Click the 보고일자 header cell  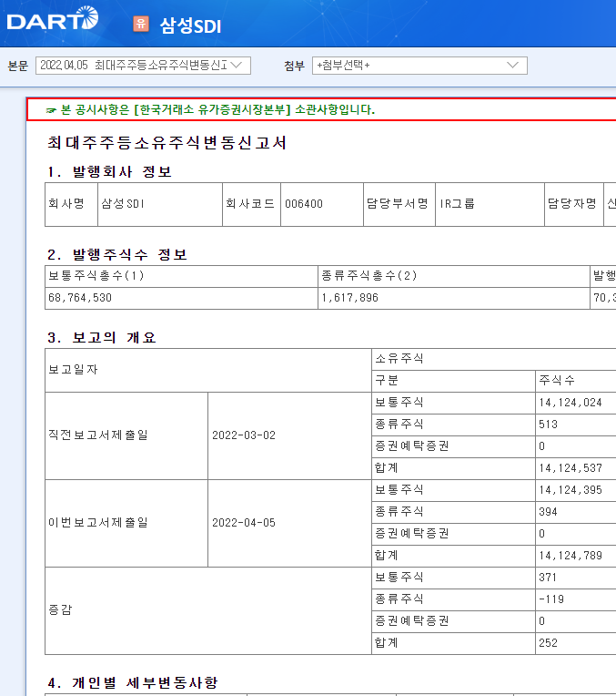[x=208, y=370]
